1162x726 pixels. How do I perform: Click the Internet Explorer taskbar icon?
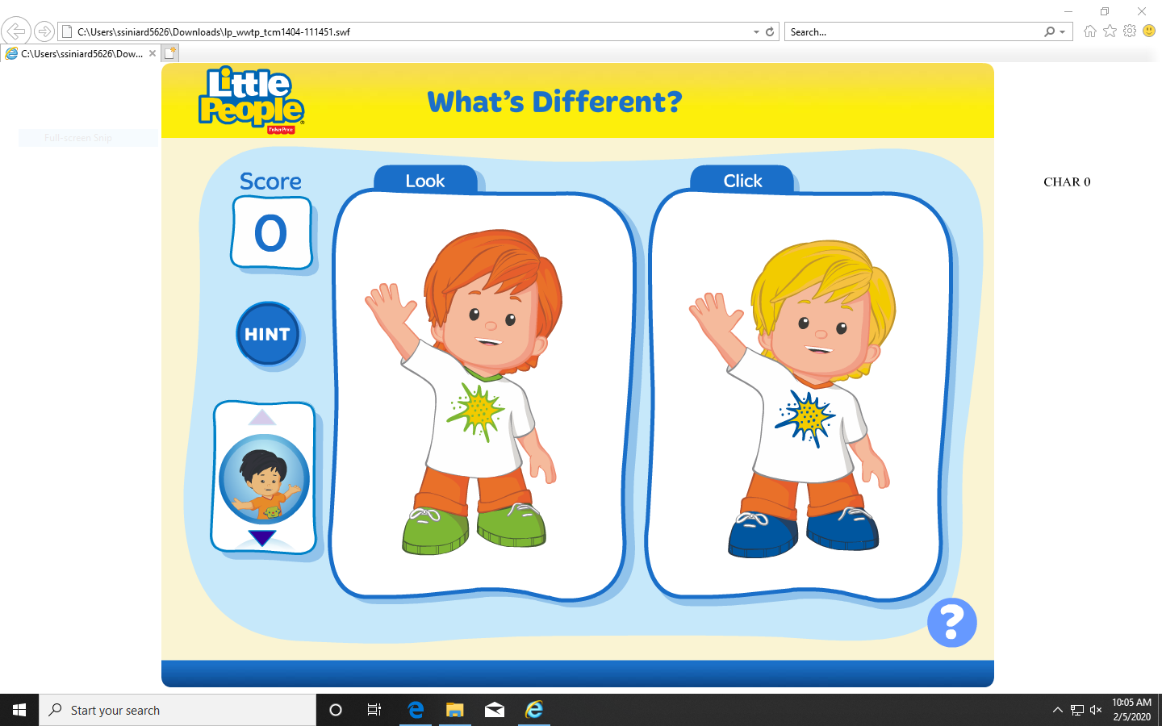point(534,710)
